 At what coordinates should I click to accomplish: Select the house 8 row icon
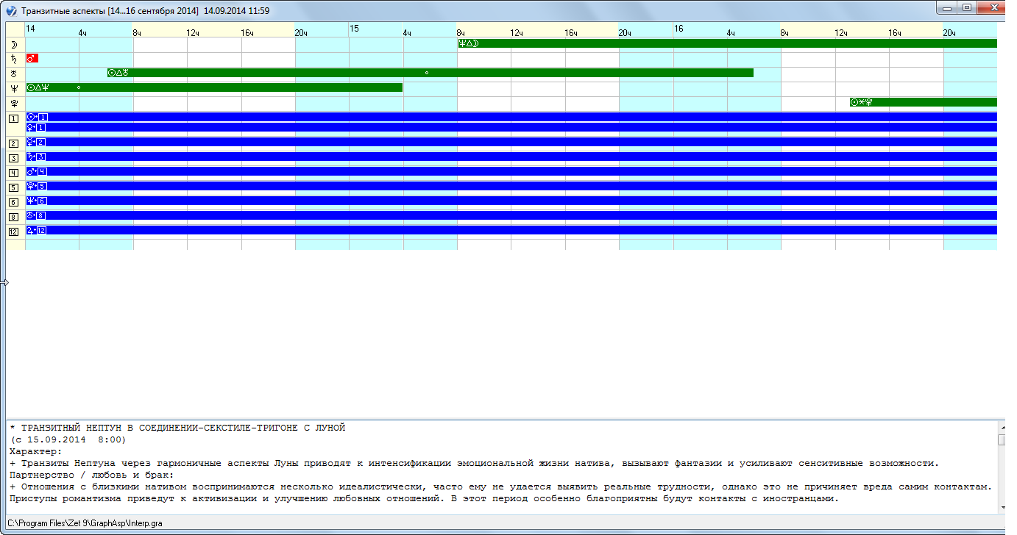[14, 217]
